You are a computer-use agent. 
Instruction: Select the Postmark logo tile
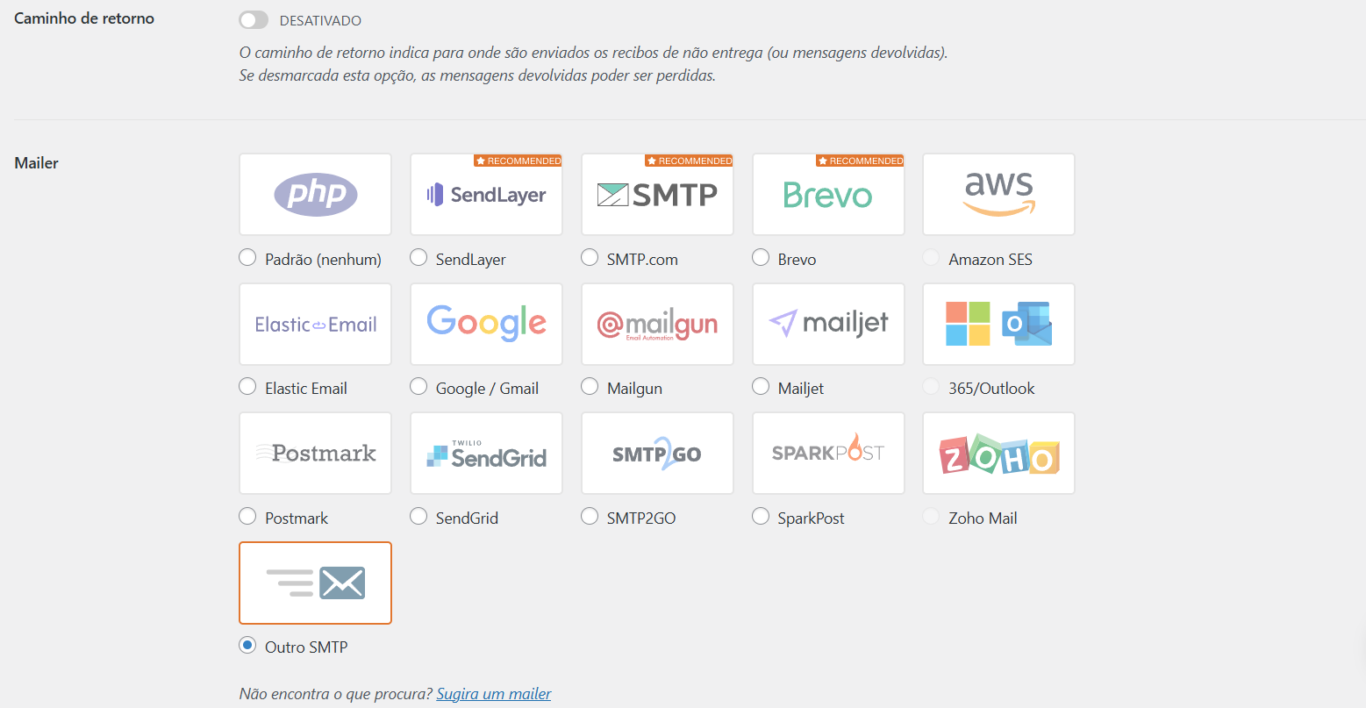pyautogui.click(x=315, y=454)
